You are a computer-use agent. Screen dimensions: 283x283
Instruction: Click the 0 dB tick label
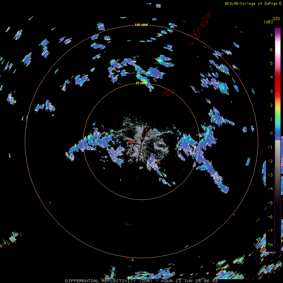click(x=271, y=133)
